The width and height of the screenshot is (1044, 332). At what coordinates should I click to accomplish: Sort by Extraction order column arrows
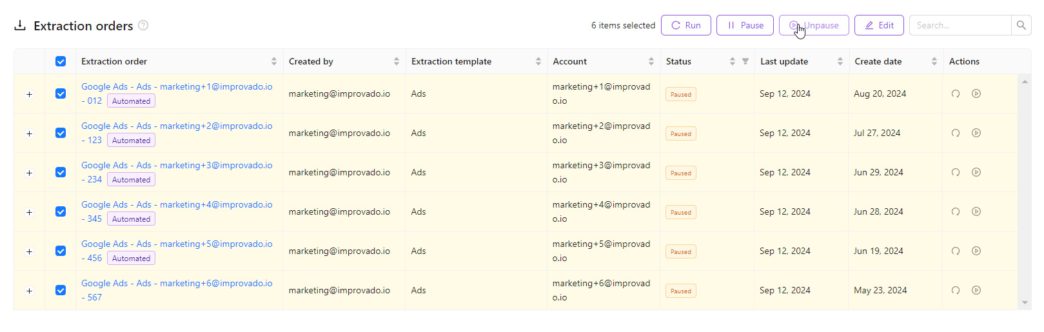[x=274, y=61]
